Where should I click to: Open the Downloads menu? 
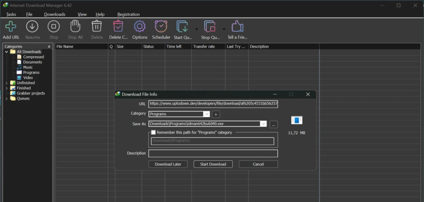pos(55,14)
